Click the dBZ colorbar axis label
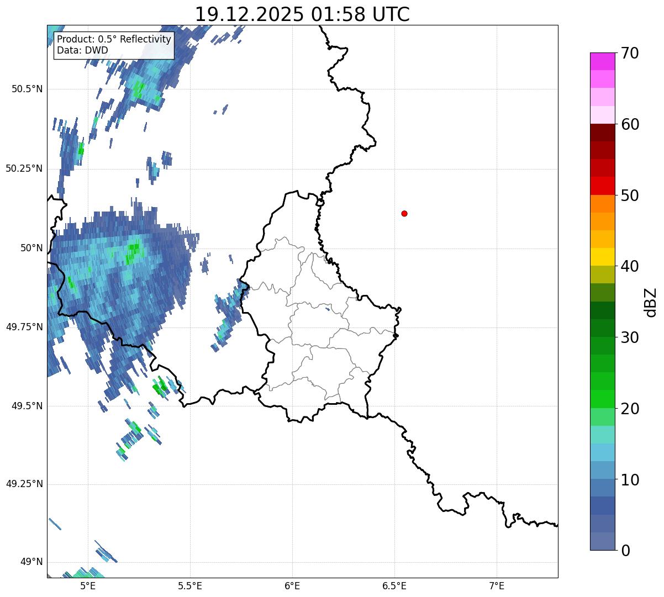This screenshot has height=597, width=664. tap(651, 302)
